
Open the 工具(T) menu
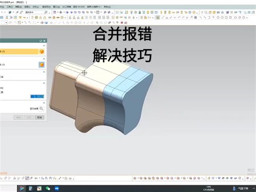coord(9,7)
